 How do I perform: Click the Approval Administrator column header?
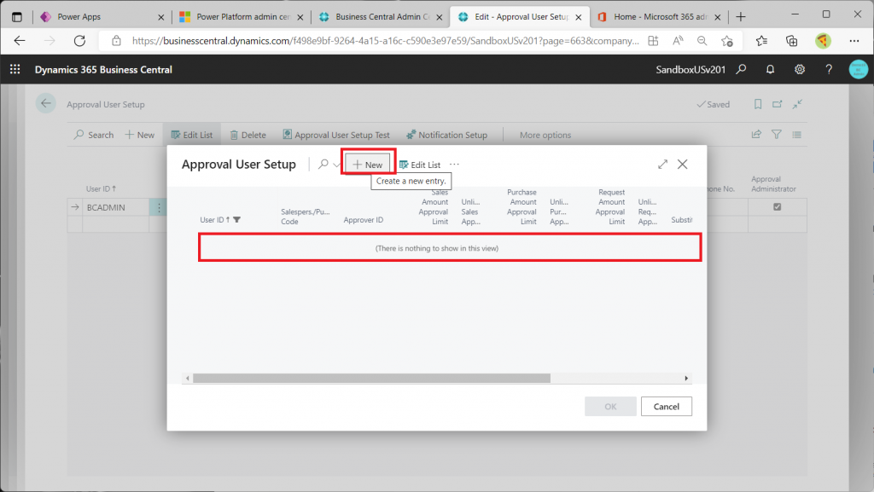point(773,183)
